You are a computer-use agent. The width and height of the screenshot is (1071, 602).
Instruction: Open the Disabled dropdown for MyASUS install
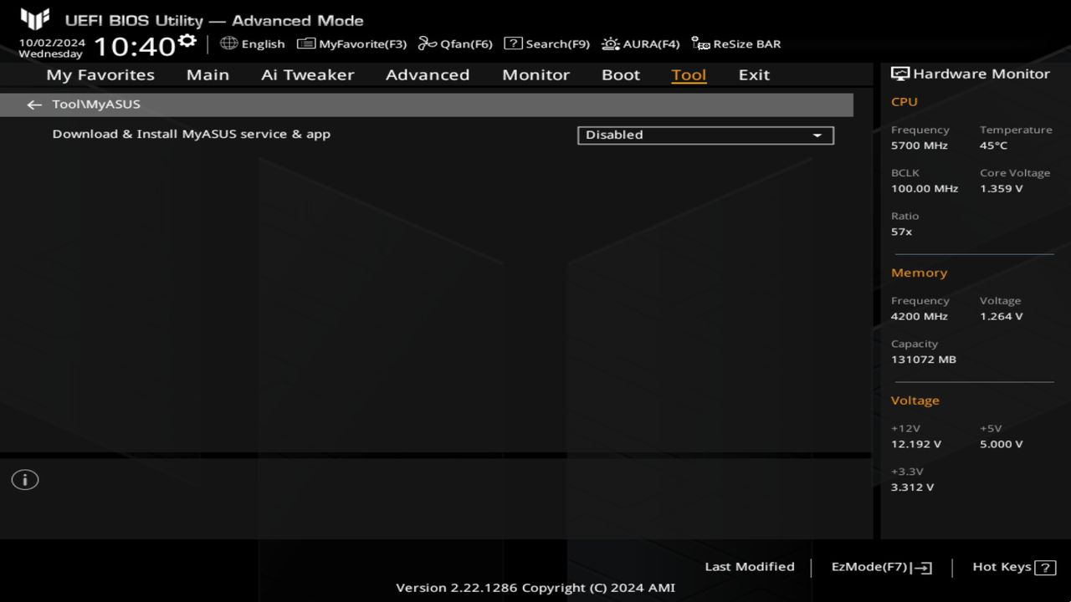point(705,135)
